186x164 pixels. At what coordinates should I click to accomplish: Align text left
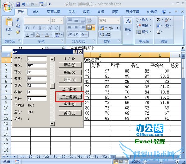(x=70, y=28)
